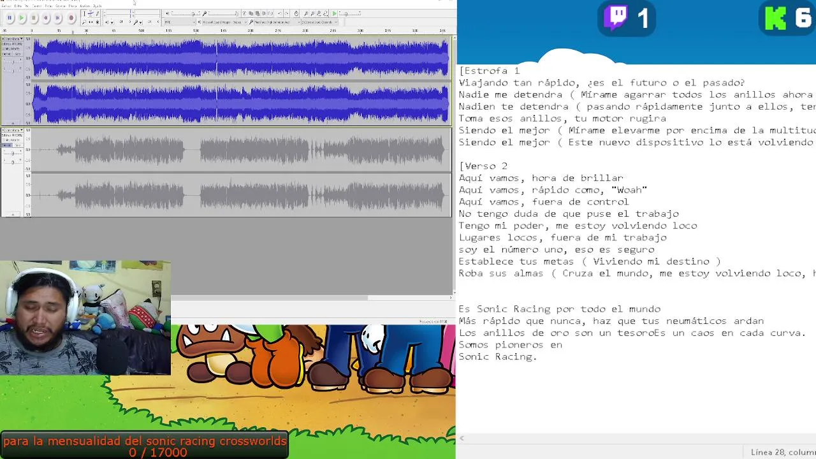The height and width of the screenshot is (459, 816).
Task: Open the audio host dropdown
Action: 180,22
